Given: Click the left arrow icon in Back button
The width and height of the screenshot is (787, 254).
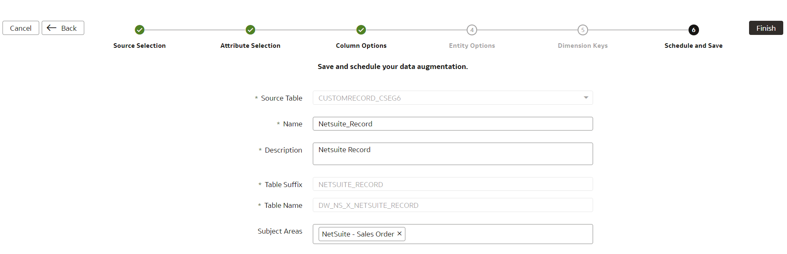Looking at the screenshot, I should point(51,28).
